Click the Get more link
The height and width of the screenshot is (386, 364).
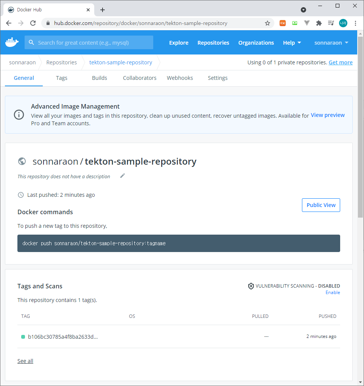click(341, 62)
